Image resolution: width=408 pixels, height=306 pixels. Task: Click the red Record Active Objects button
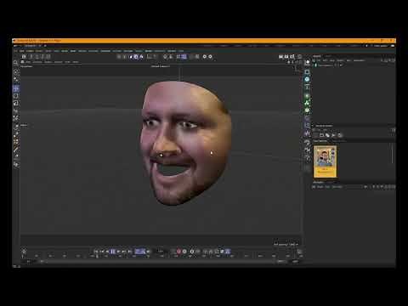coord(178,252)
